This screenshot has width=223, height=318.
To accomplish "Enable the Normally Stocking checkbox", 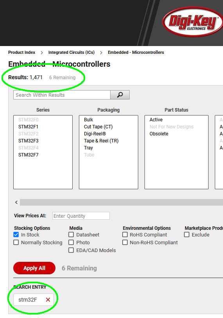I will (x=16, y=242).
